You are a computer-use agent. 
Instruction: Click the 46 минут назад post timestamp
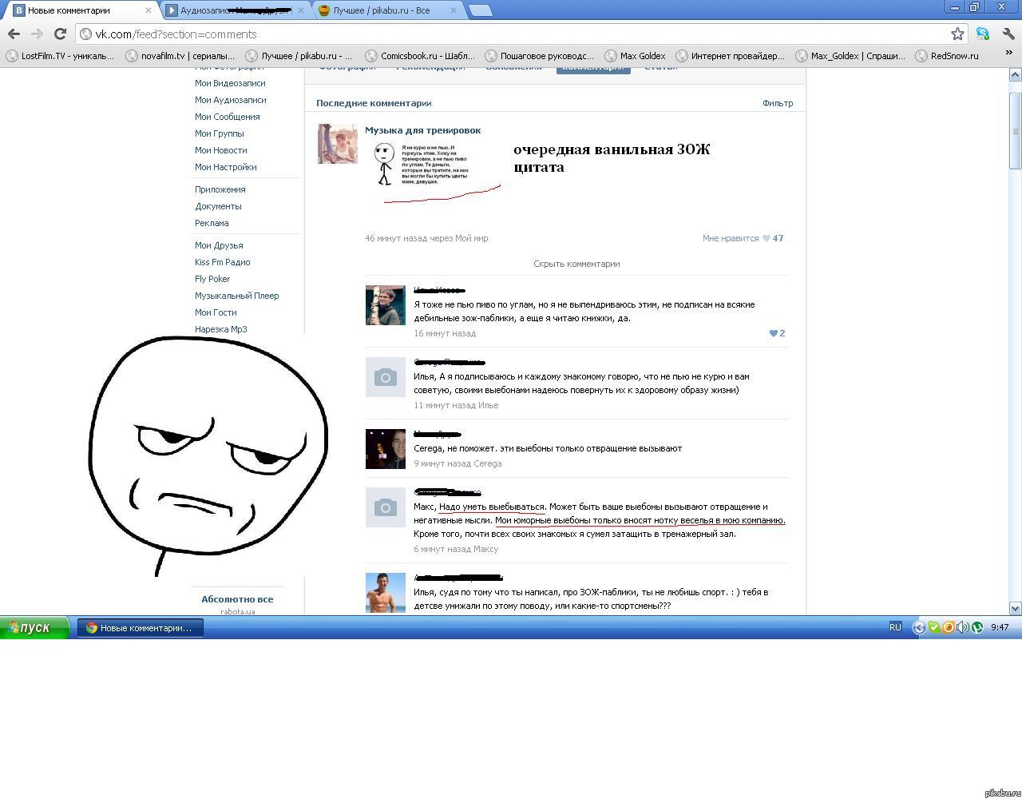(394, 238)
